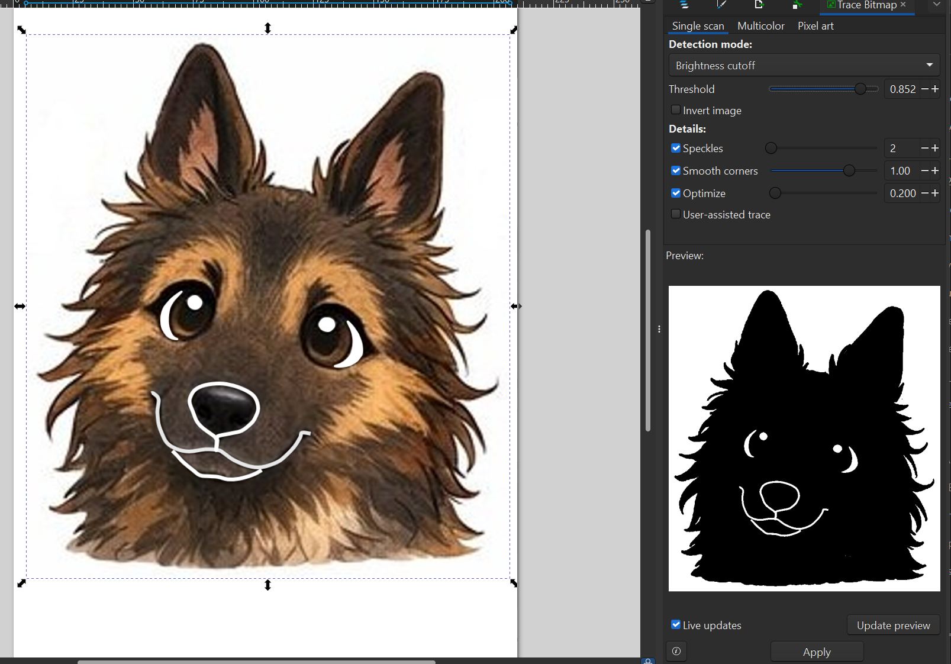Click the top-center vertical resize handle

pyautogui.click(x=267, y=28)
